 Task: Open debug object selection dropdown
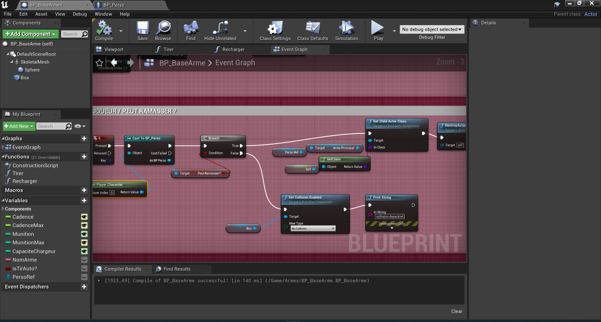(432, 29)
